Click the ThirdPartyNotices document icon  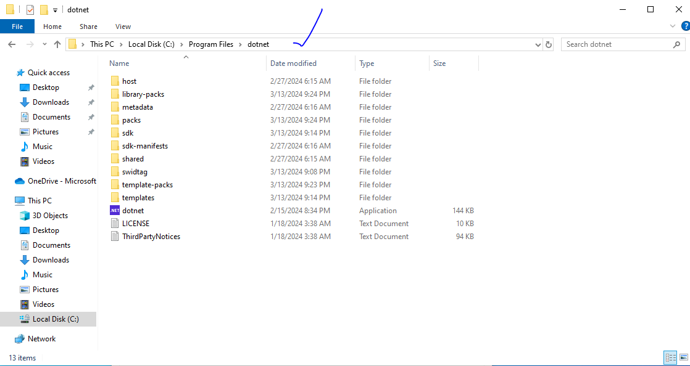click(115, 237)
